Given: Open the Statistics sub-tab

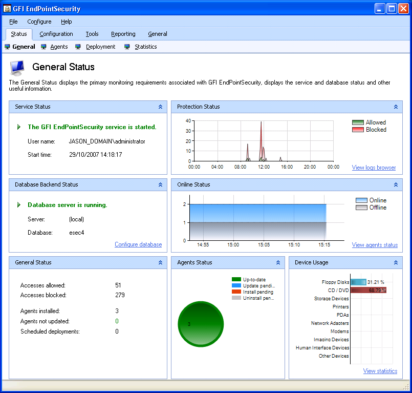Looking at the screenshot, I should (x=146, y=47).
